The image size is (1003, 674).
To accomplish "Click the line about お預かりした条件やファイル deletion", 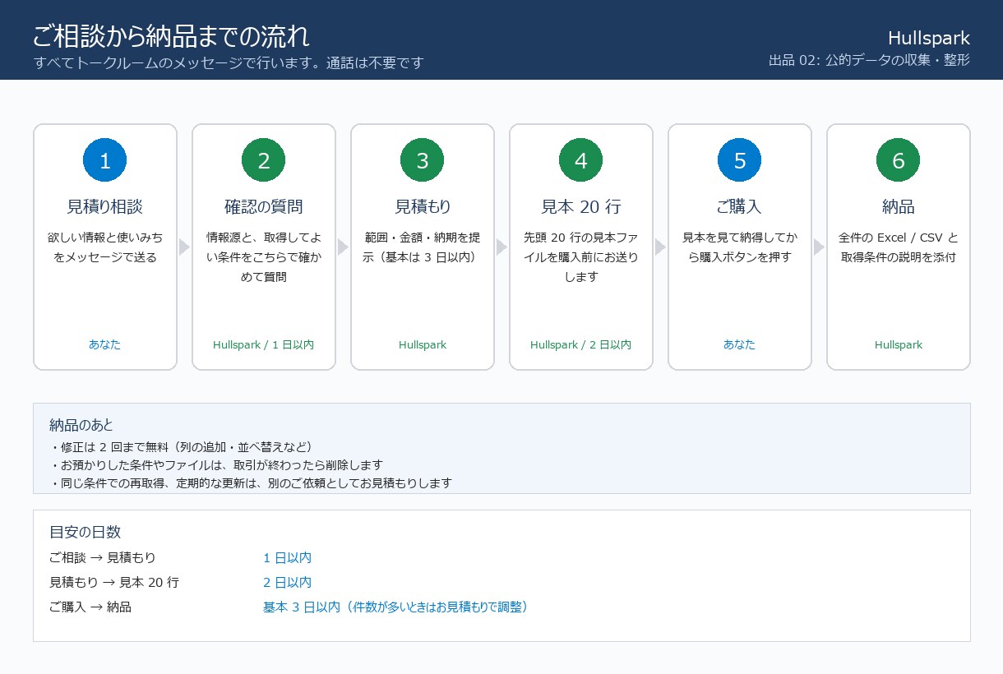I will coord(217,464).
